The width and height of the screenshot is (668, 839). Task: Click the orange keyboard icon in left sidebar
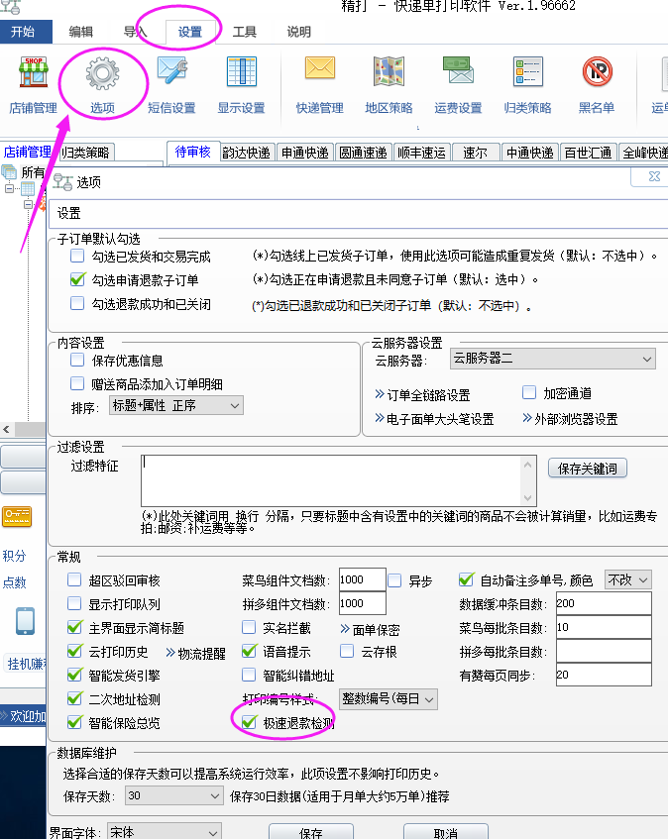(17, 517)
